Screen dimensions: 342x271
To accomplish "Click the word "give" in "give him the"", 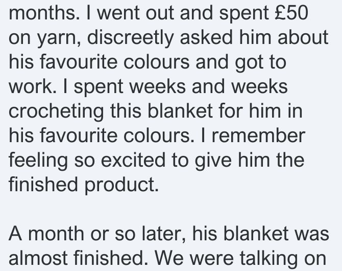I will 213,161.
